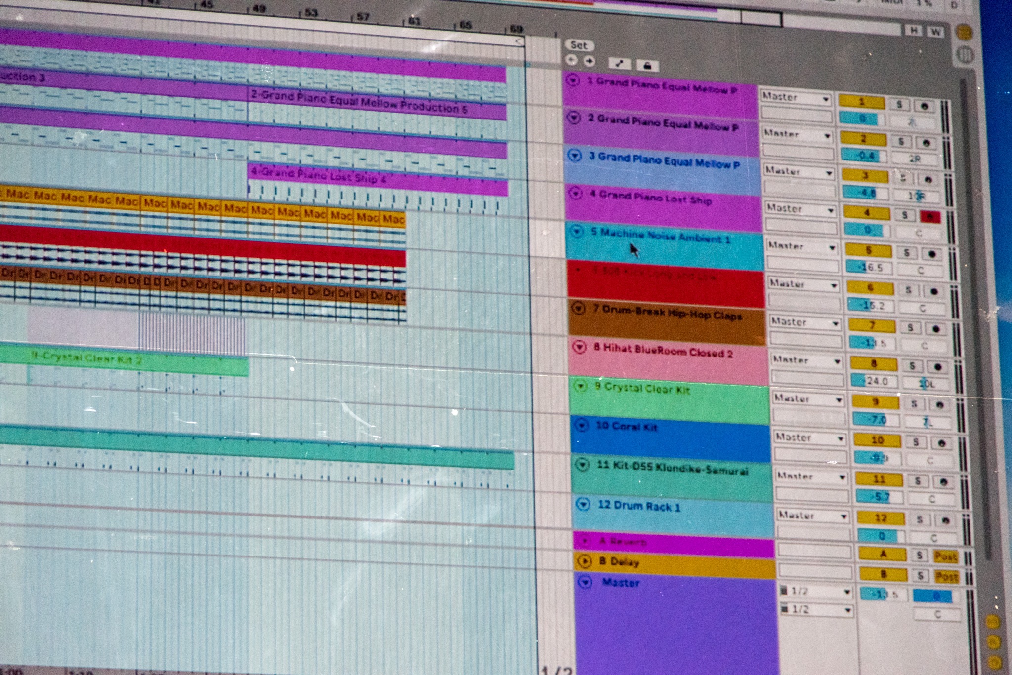Toggle return A activator button
This screenshot has height=675, width=1012.
884,554
